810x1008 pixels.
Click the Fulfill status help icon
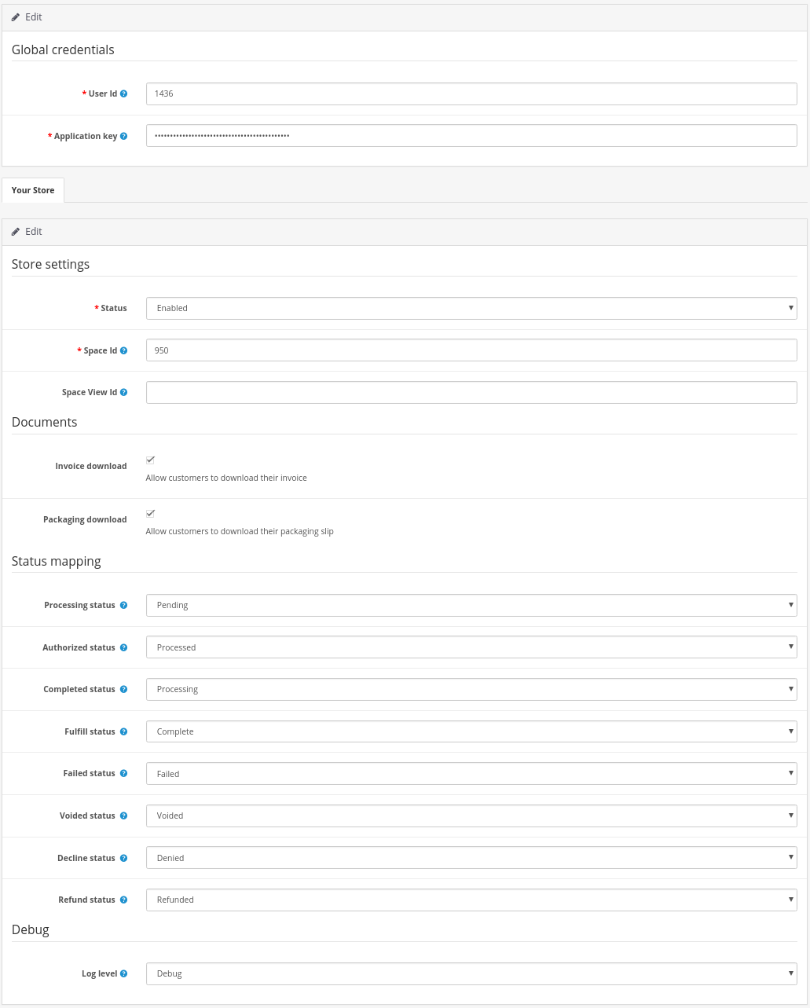(x=123, y=732)
